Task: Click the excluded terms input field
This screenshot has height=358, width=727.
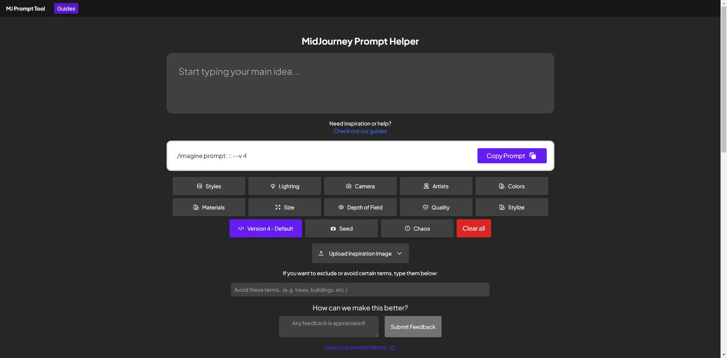Action: pos(360,289)
